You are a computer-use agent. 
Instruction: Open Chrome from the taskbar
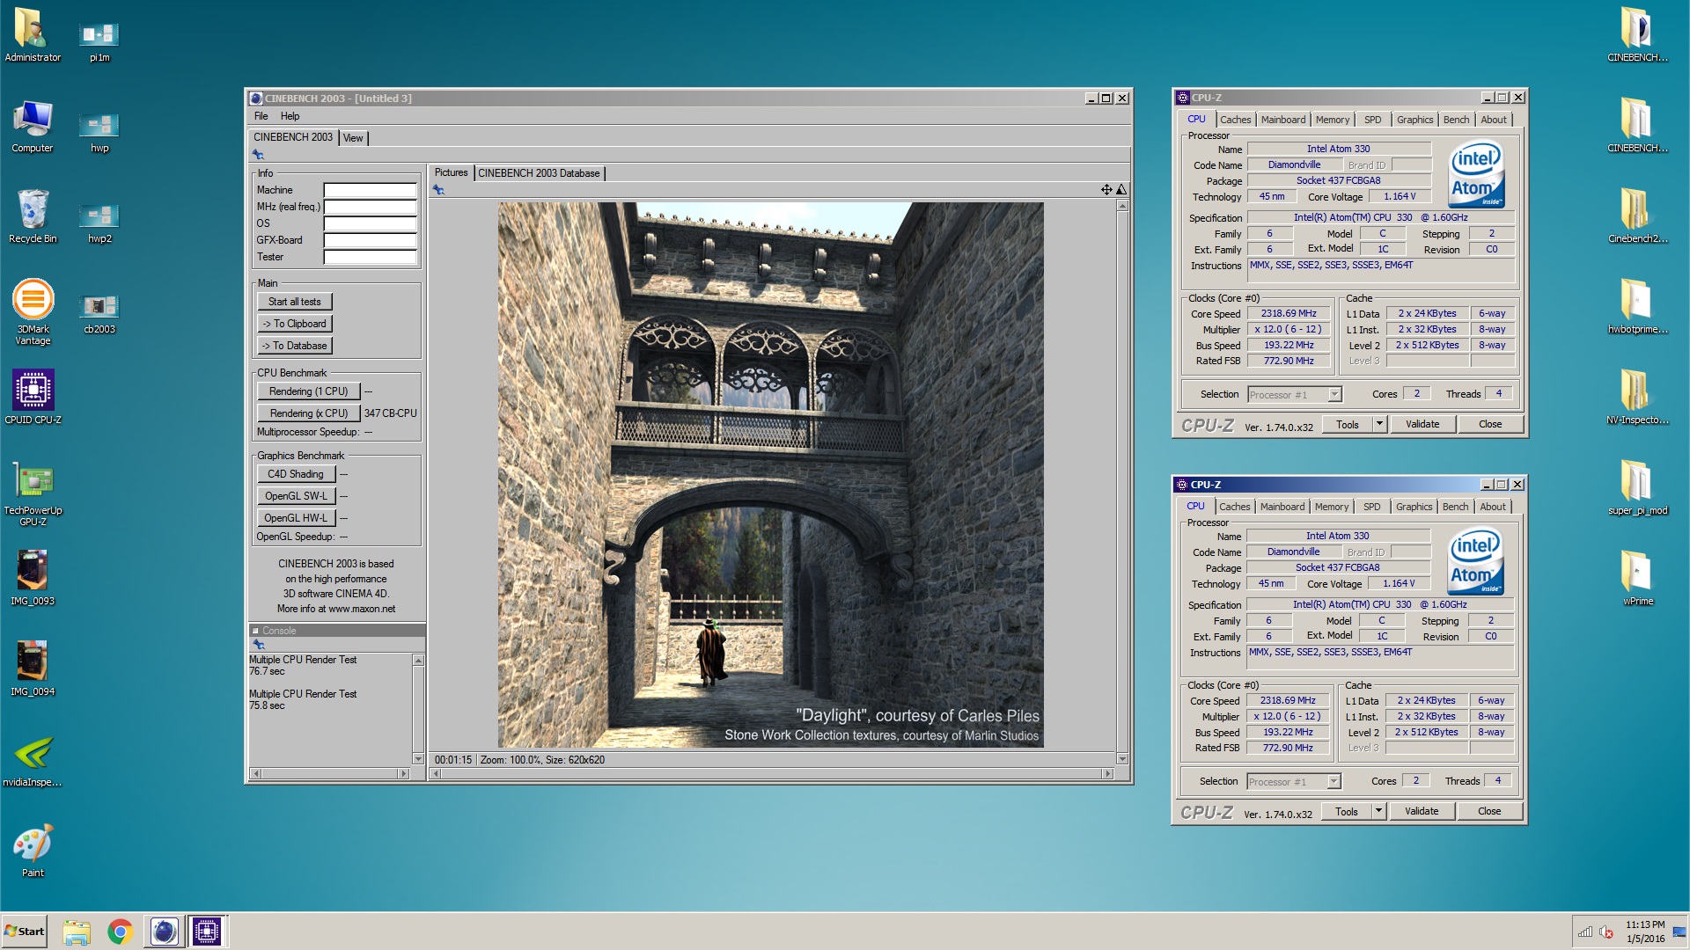[x=120, y=932]
